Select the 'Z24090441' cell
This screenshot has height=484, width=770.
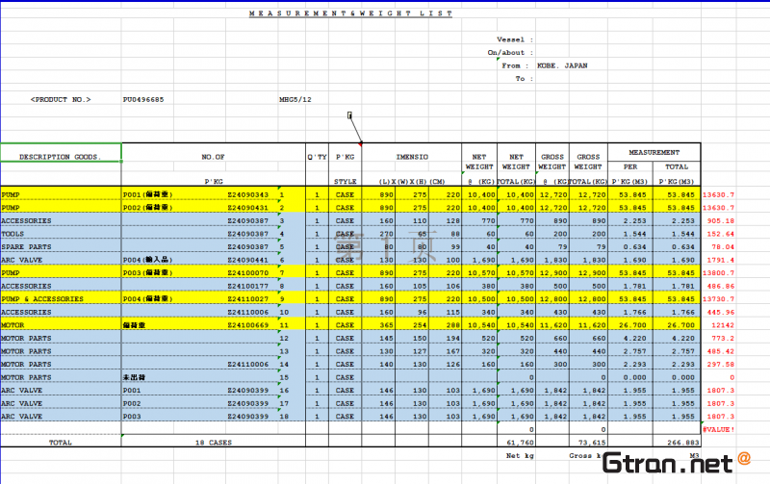pyautogui.click(x=248, y=260)
